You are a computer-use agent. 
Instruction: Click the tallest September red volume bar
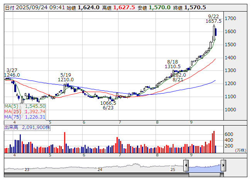click(214, 142)
